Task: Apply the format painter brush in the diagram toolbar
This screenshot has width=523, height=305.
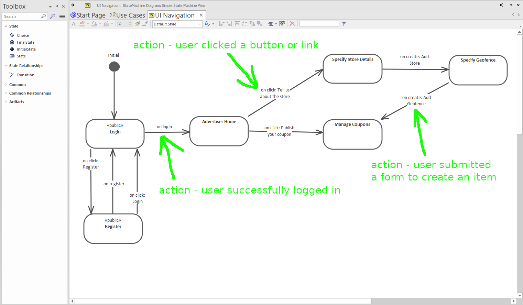Action: (137, 23)
